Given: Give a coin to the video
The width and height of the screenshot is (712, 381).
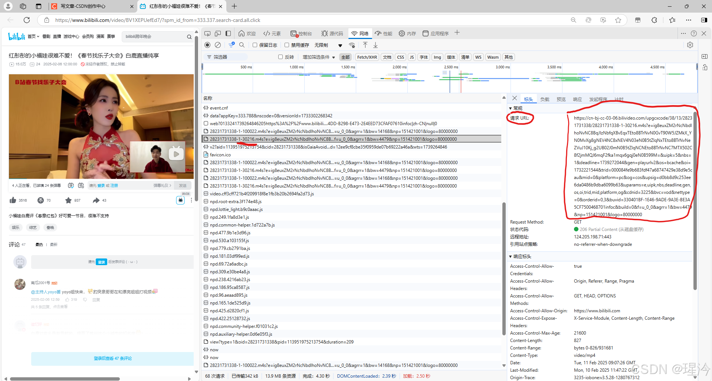Looking at the screenshot, I should pyautogui.click(x=40, y=201).
